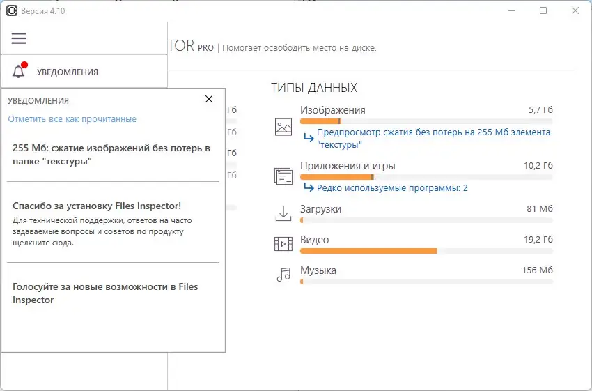Click the Applications and games icon

283,176
